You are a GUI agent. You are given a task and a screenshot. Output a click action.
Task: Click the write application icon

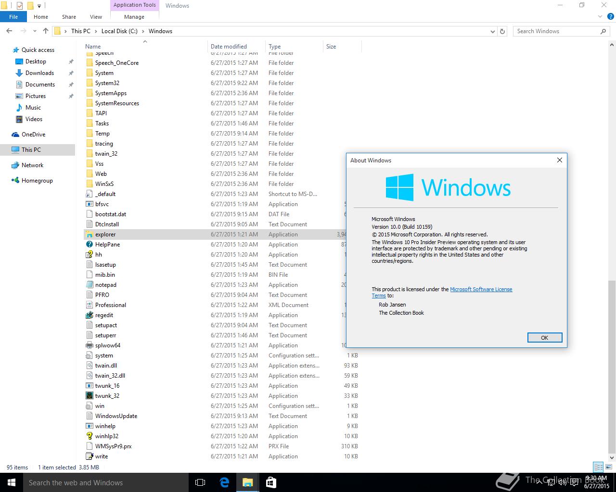coord(89,456)
